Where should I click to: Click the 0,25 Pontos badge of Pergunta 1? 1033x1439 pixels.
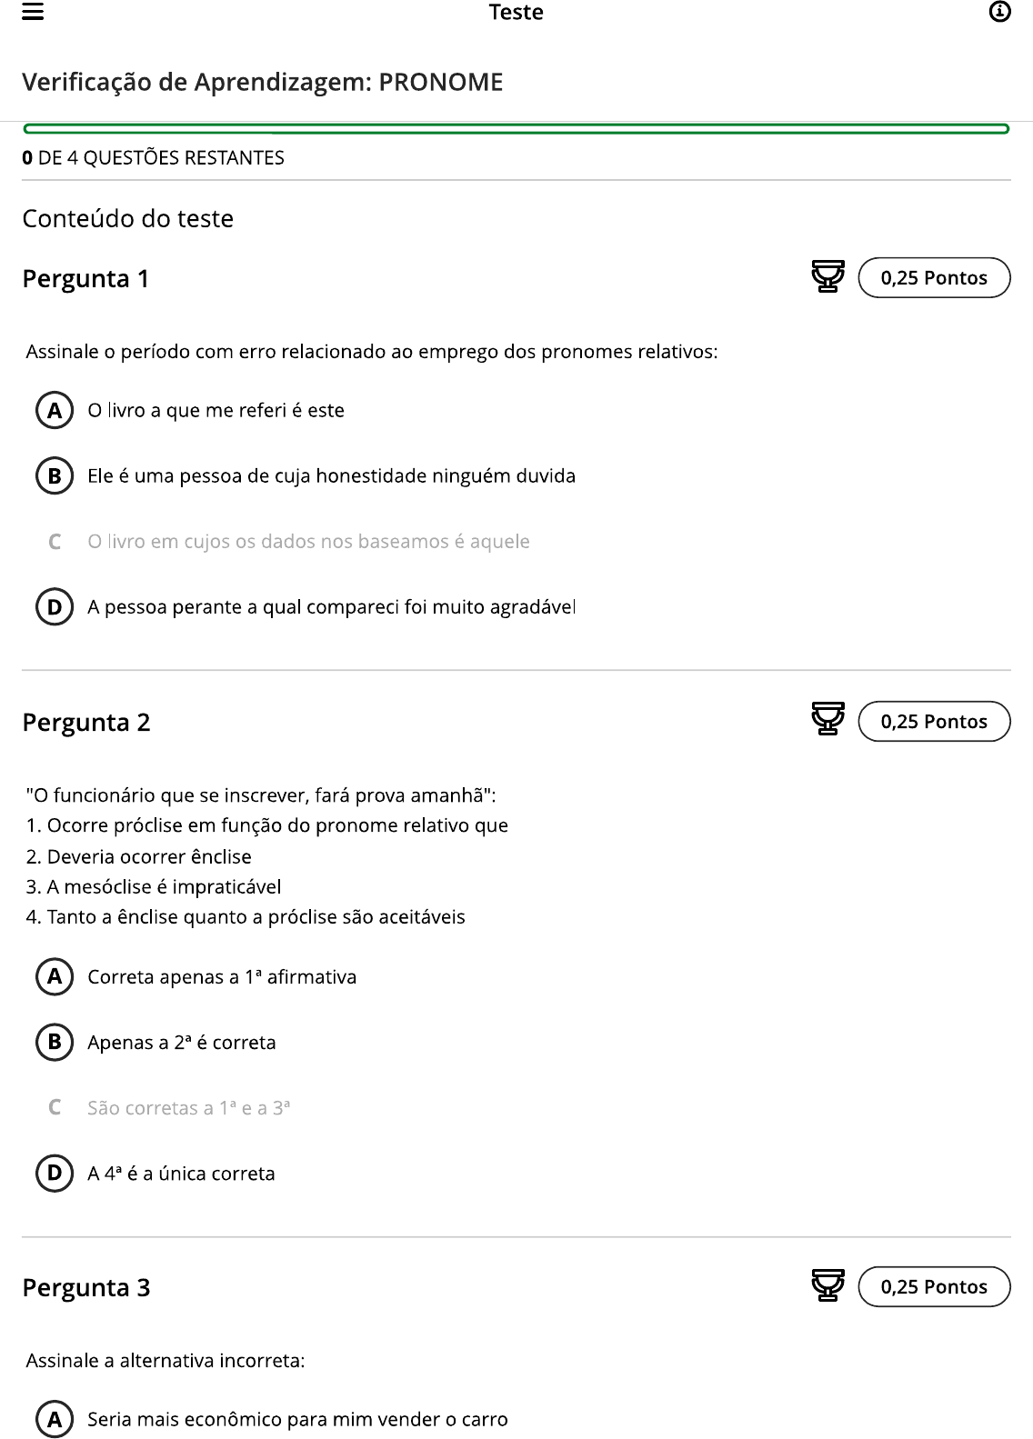pos(934,278)
